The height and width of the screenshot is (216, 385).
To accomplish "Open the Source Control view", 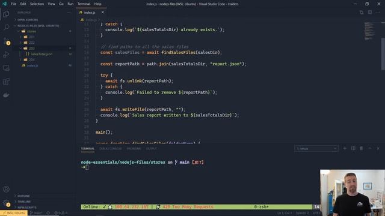I will [6, 41].
